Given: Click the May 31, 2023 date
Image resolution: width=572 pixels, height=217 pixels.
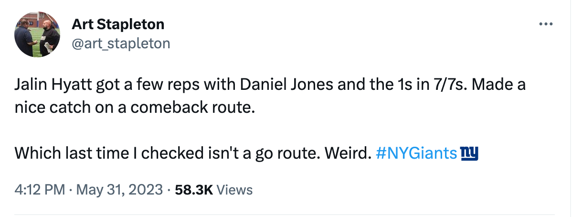Looking at the screenshot, I should [118, 190].
